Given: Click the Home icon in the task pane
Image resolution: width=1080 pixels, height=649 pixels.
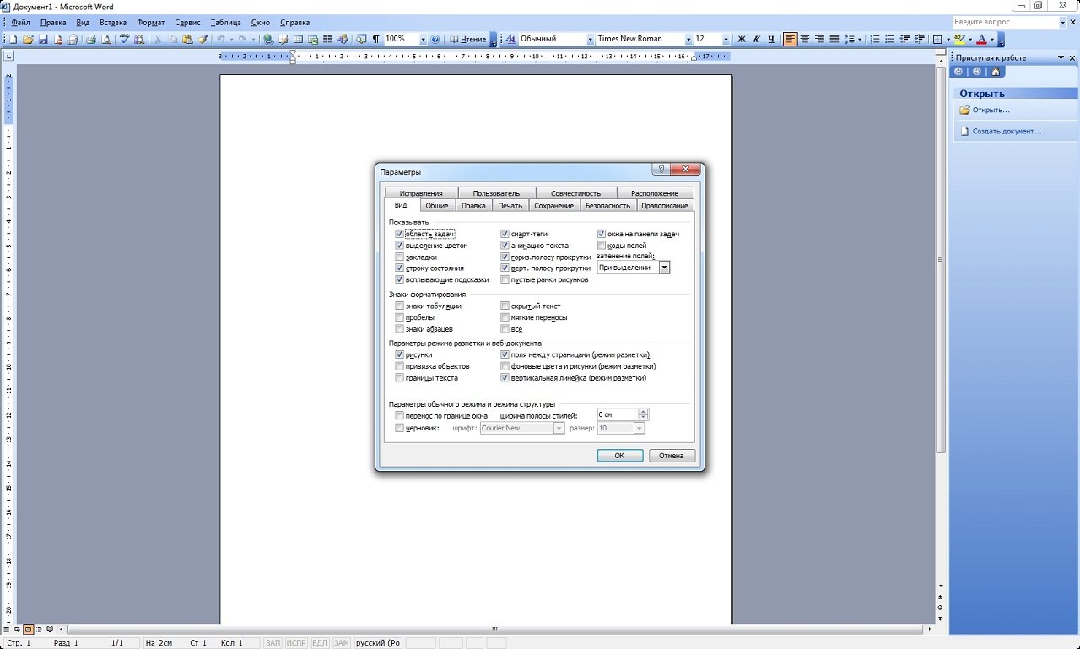Looking at the screenshot, I should (x=996, y=72).
